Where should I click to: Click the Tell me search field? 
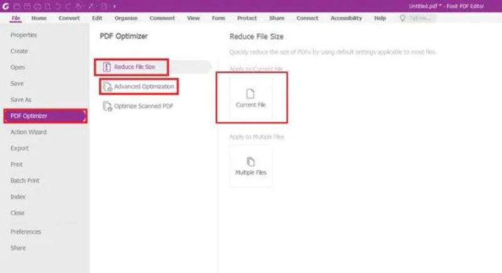click(420, 18)
